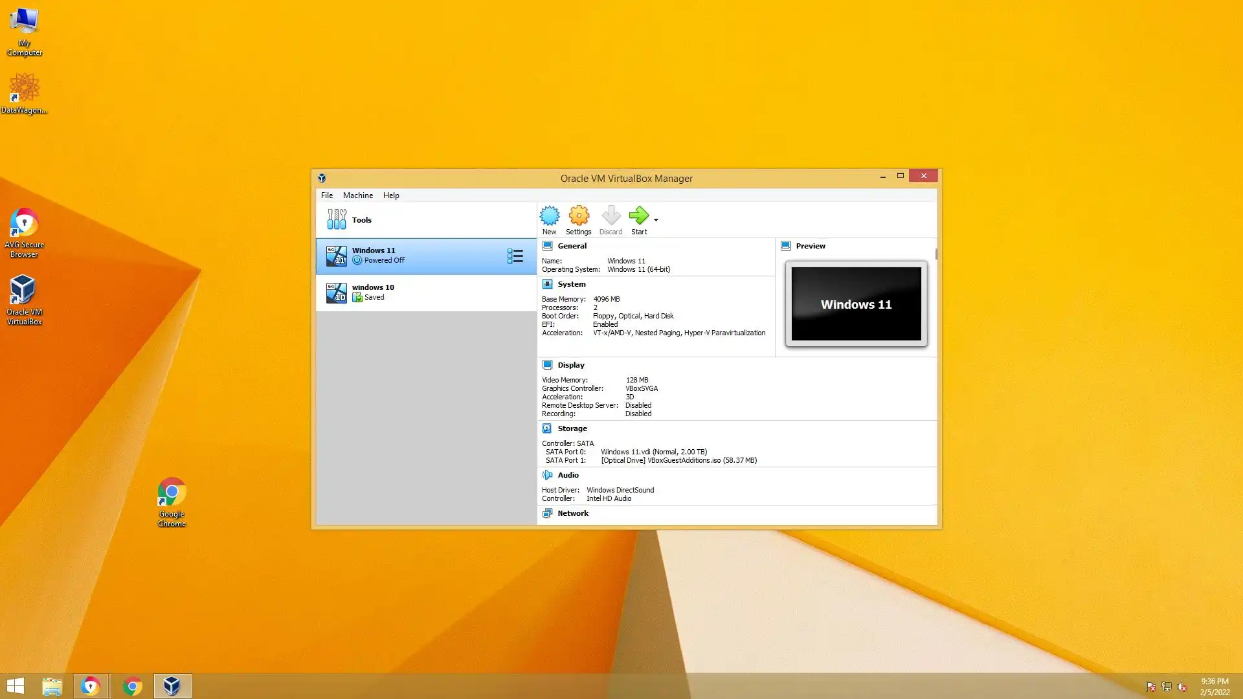Click the Display section monitor icon
This screenshot has height=699, width=1243.
[547, 365]
